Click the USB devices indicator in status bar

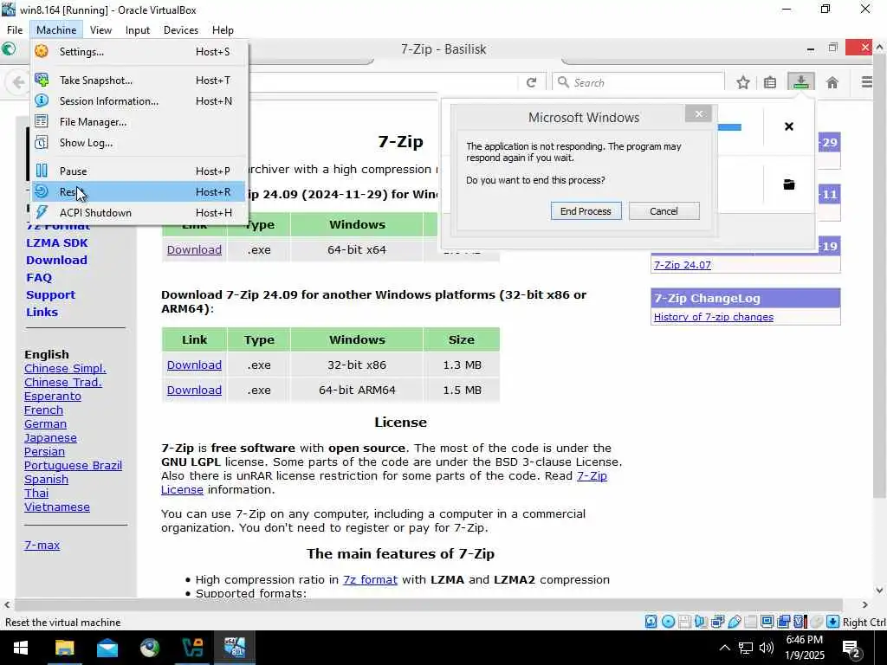coord(735,622)
